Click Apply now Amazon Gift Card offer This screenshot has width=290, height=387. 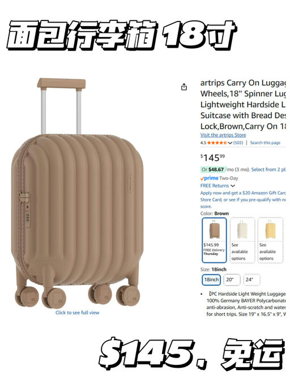pos(243,199)
